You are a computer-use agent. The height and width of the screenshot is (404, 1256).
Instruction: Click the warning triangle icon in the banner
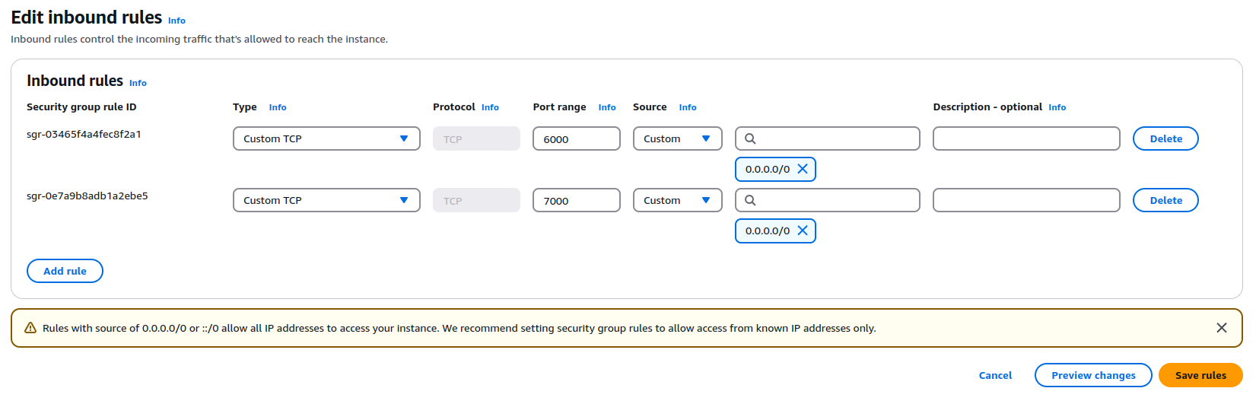(x=30, y=328)
